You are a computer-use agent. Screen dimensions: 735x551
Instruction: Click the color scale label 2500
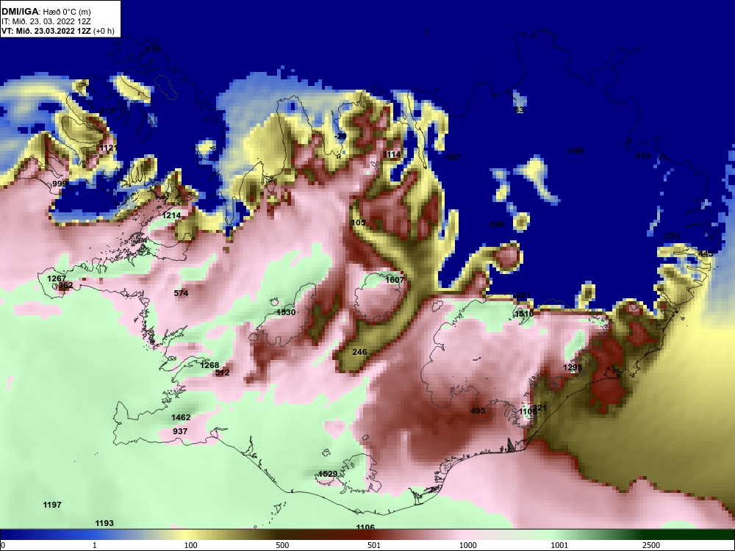[651, 545]
